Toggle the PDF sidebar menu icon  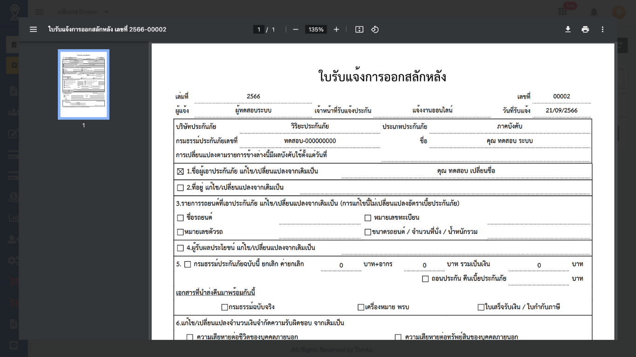click(x=33, y=29)
